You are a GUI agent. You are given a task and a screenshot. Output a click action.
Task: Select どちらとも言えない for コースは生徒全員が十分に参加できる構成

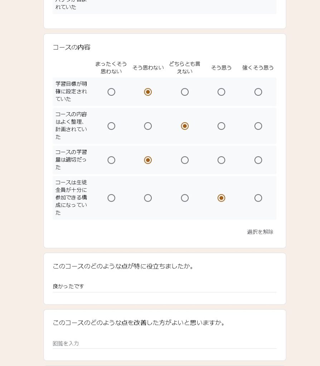click(185, 198)
